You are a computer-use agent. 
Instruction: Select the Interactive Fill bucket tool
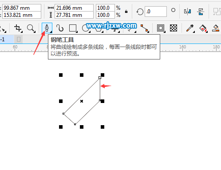pos(203,28)
